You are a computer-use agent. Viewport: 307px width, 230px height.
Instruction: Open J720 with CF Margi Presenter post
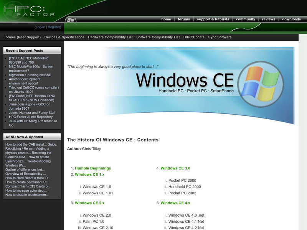tap(33, 123)
